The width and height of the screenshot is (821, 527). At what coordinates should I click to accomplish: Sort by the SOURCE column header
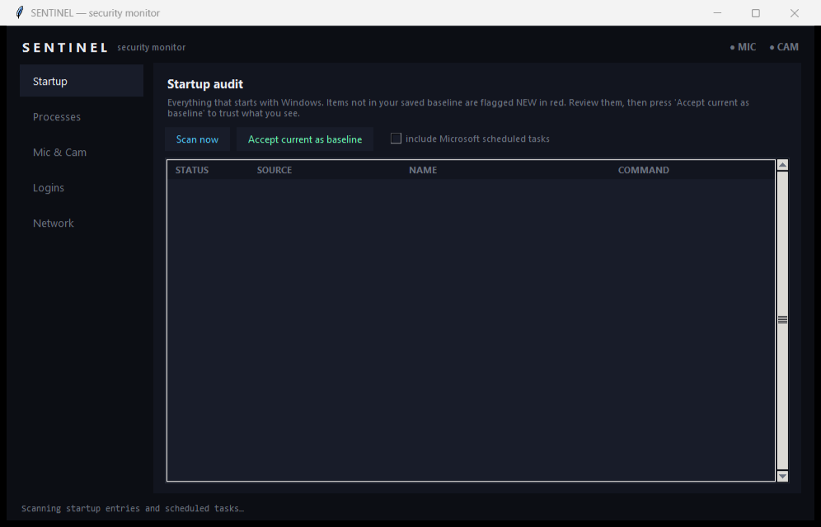[x=274, y=170]
